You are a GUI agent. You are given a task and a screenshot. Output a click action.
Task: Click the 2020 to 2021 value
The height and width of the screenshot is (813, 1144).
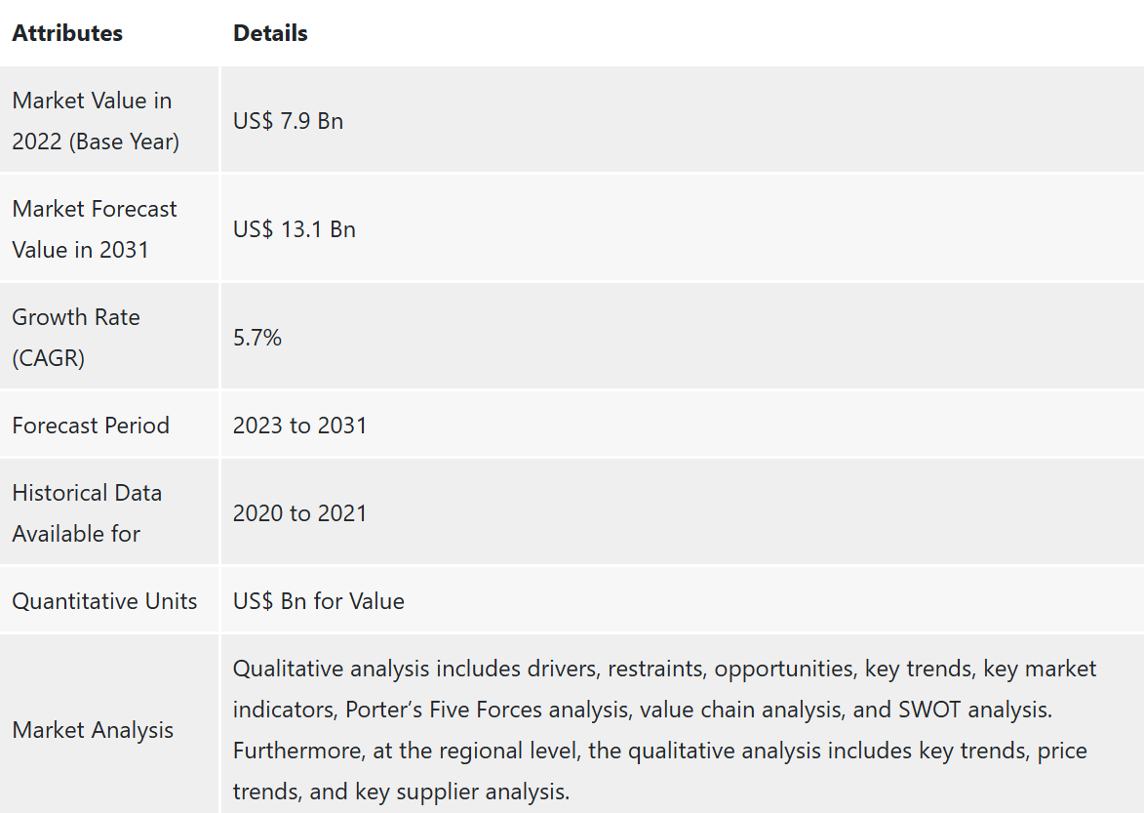tap(299, 513)
